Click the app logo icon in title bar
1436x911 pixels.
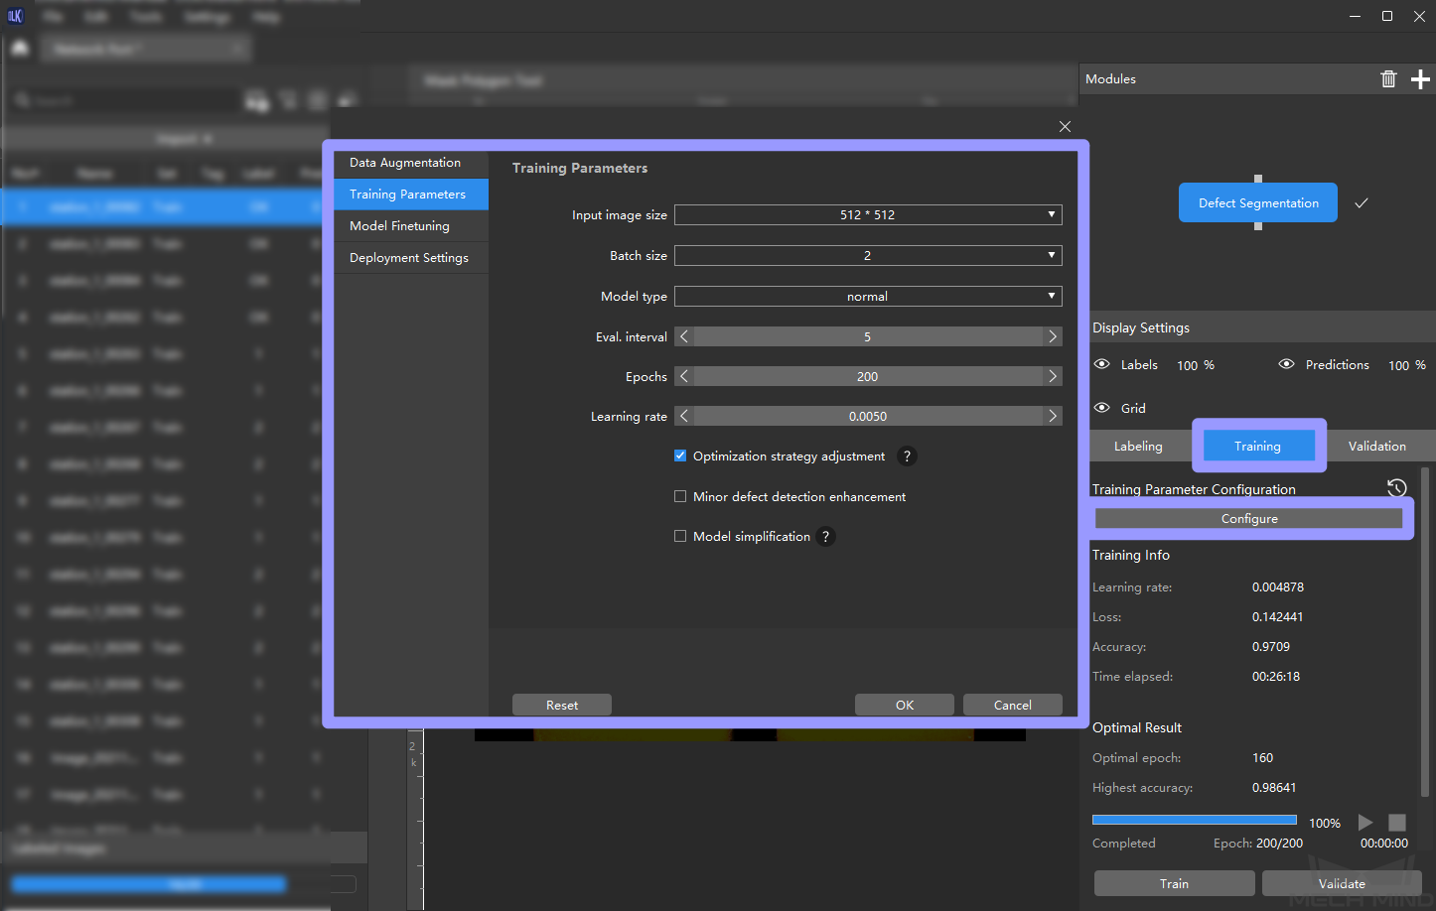coord(15,16)
